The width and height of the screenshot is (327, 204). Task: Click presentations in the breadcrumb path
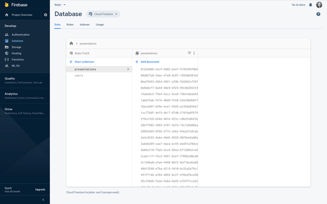click(x=88, y=43)
